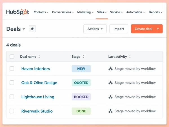
Task: Open the Haven Interiors deal
Action: pos(35,69)
